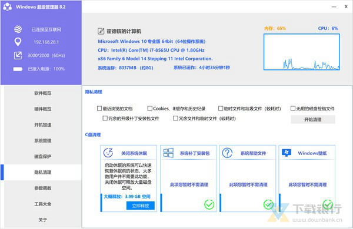
Task: Click the 已连接至互联网 status text
Action: (46, 29)
